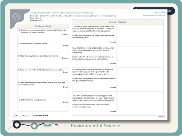The width and height of the screenshot is (182, 136).
Task: Click the '1 mark' label for question 2
Action: [66, 46]
